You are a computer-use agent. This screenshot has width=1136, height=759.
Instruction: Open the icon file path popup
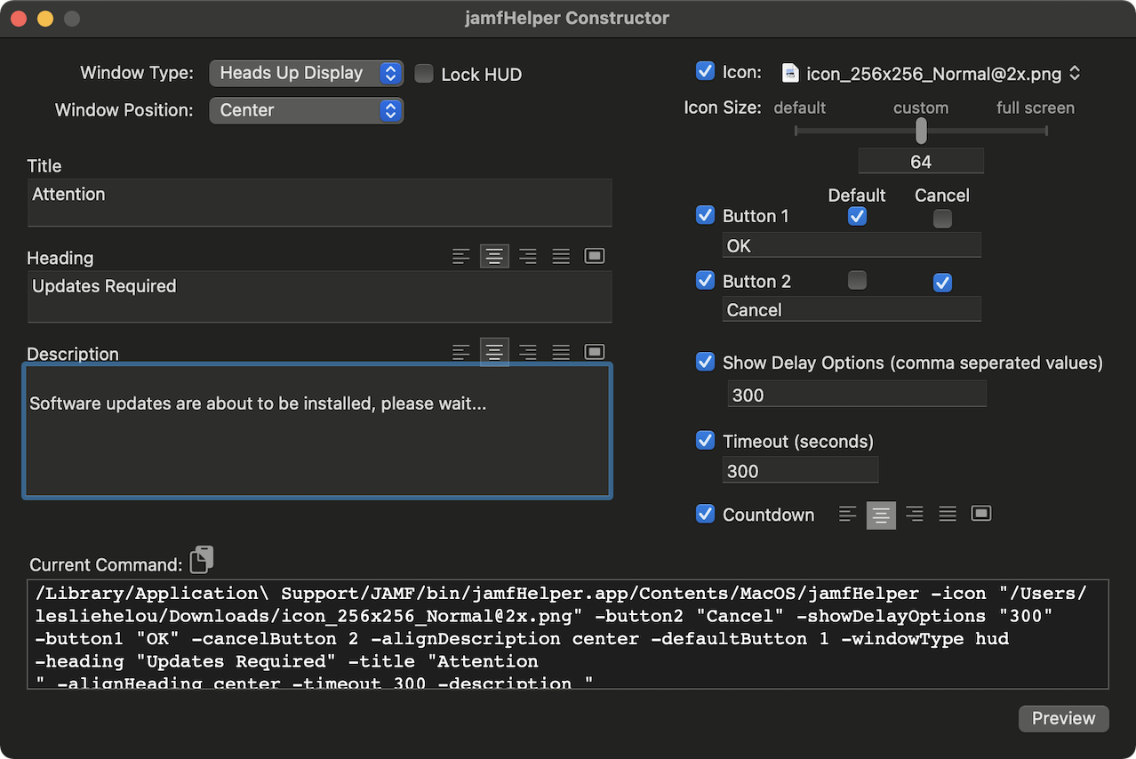tap(931, 74)
